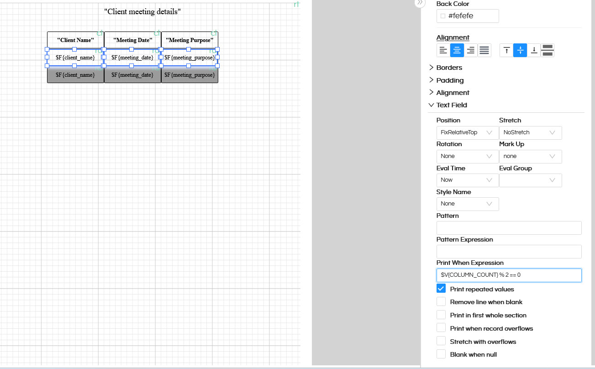Open the Eval Time dropdown
Viewport: 595px width, 369px height.
(x=467, y=179)
